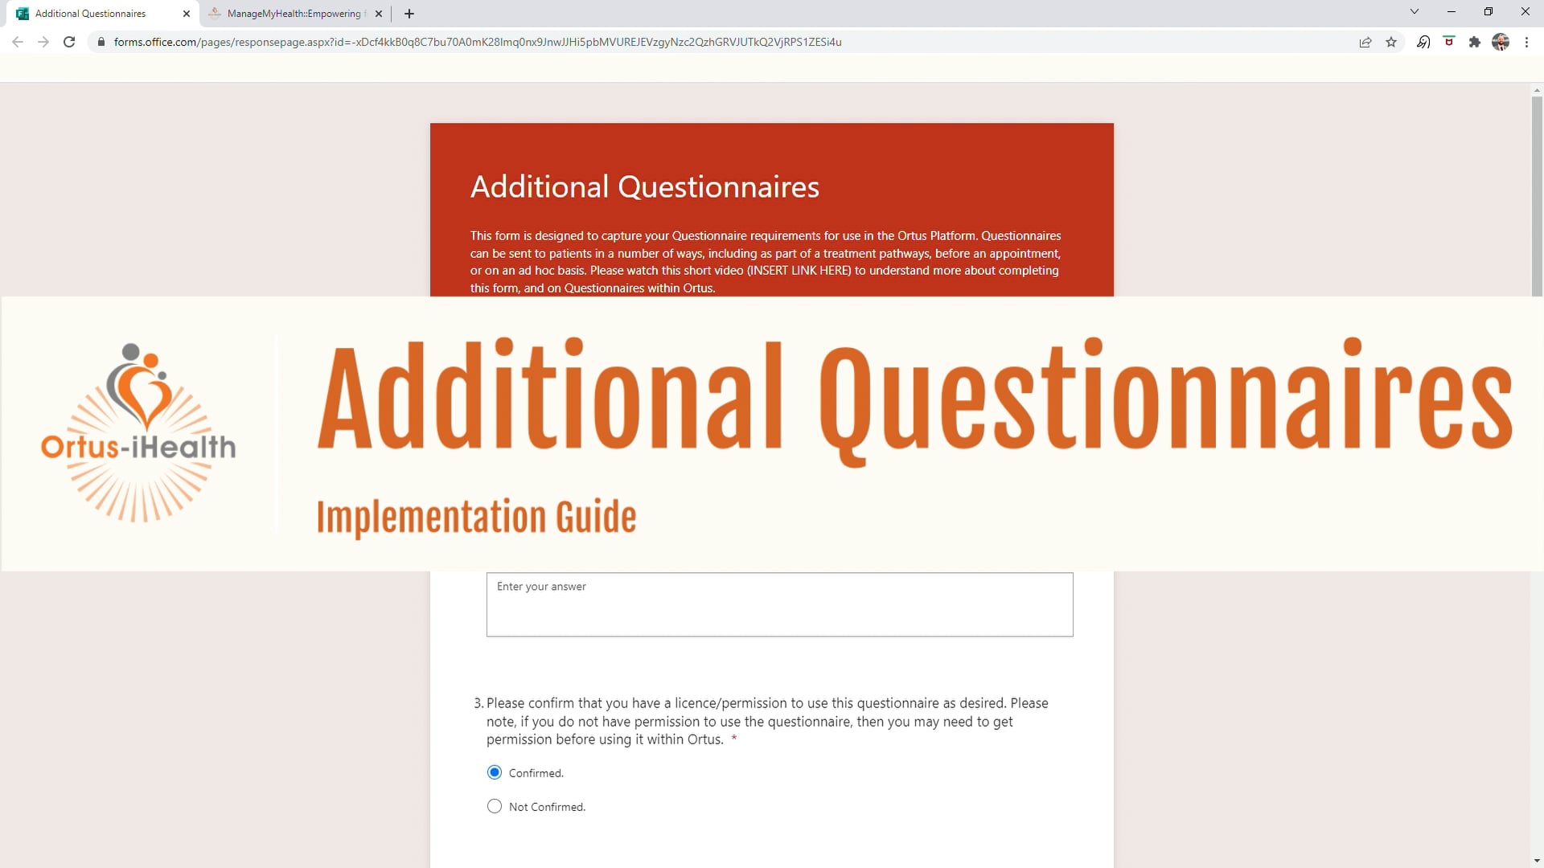Select the Not Confirmed radio option
The height and width of the screenshot is (868, 1544).
[495, 806]
